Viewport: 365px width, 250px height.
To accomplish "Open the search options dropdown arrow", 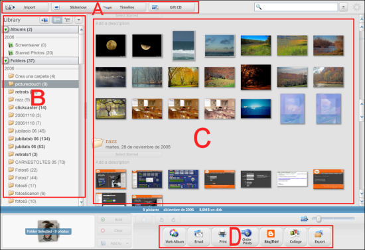I will click(x=343, y=7).
